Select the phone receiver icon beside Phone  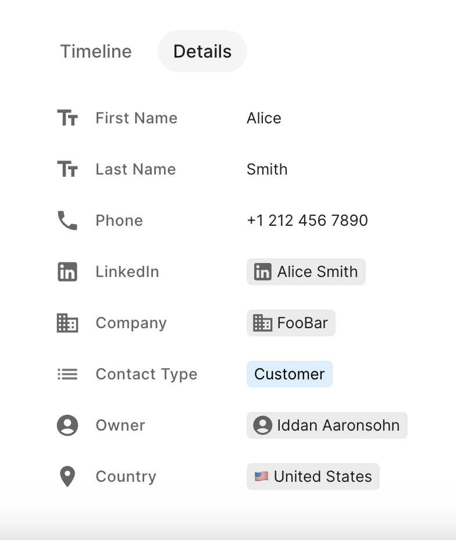(66, 221)
